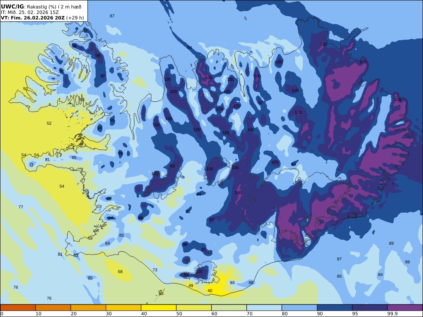The width and height of the screenshot is (423, 317).
Task: Click the medium blue 80–90 legend swatch
Action: click(299, 308)
